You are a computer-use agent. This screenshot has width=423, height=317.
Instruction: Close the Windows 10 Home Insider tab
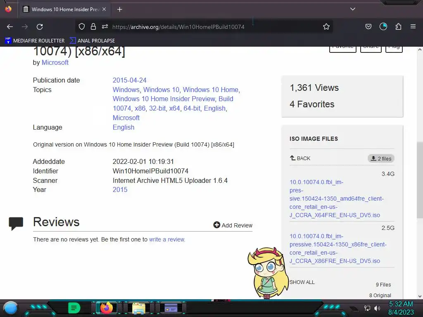pos(104,9)
